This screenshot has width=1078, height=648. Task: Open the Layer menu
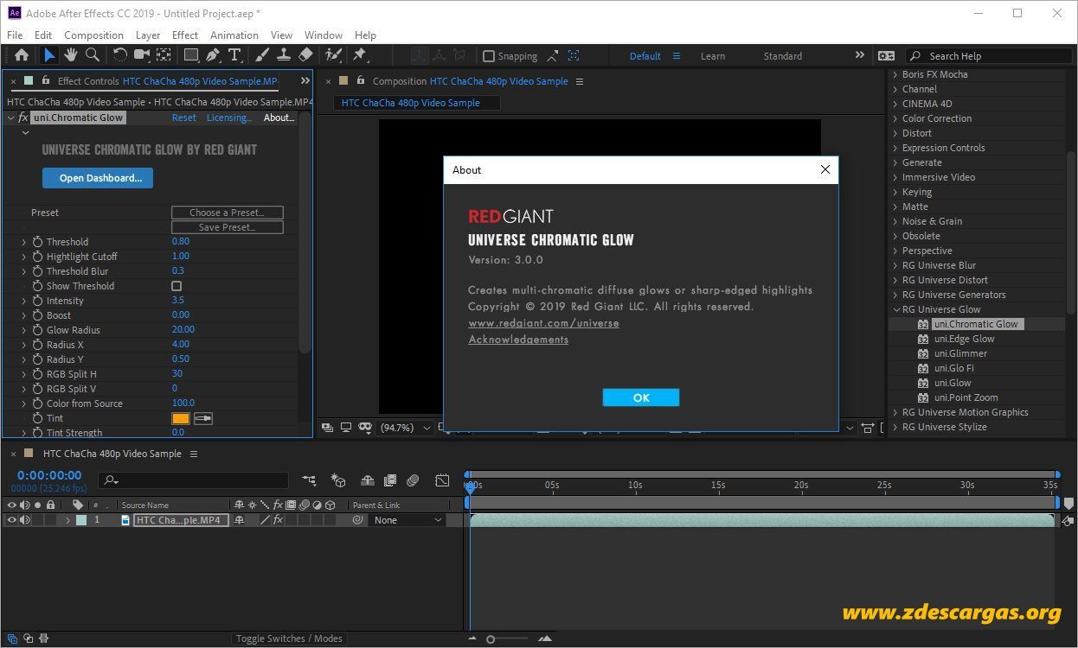pos(148,35)
